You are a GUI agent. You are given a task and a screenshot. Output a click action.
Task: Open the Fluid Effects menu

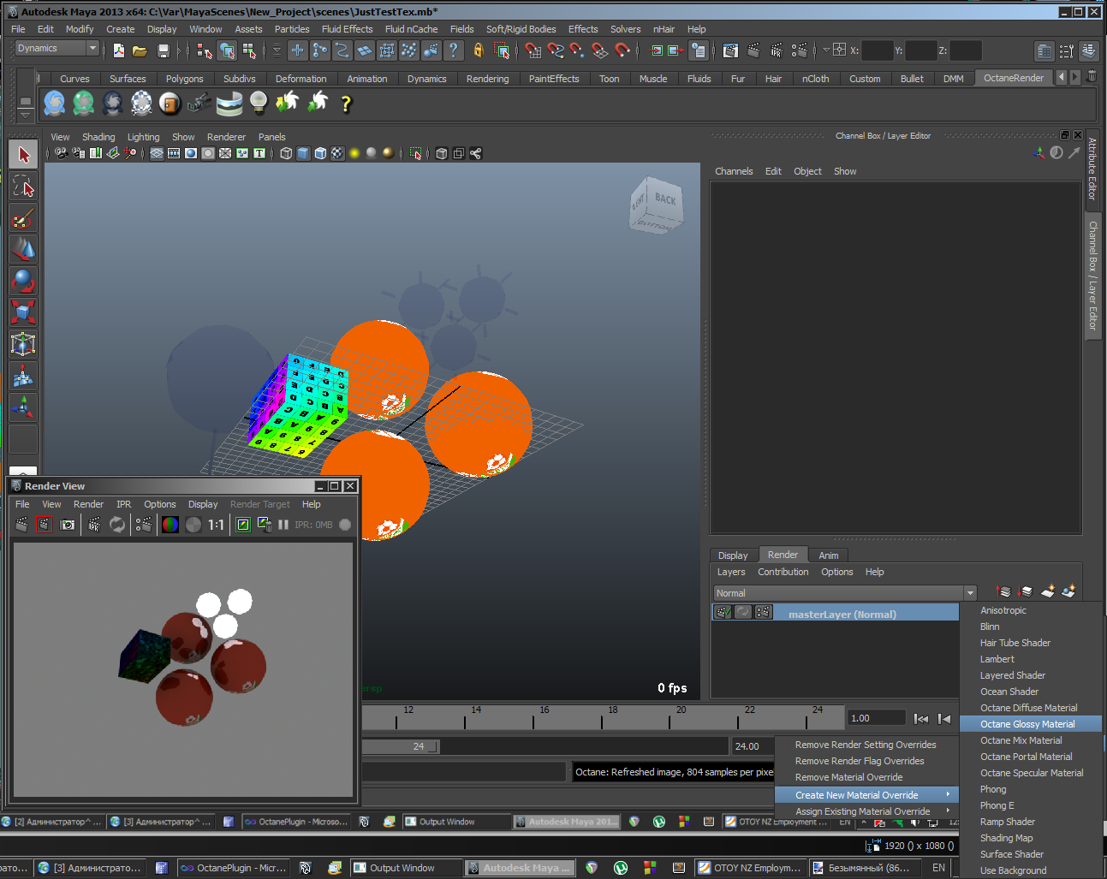point(347,29)
